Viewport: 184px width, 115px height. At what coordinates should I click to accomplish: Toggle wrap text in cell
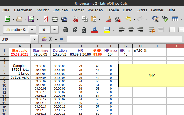(152, 30)
